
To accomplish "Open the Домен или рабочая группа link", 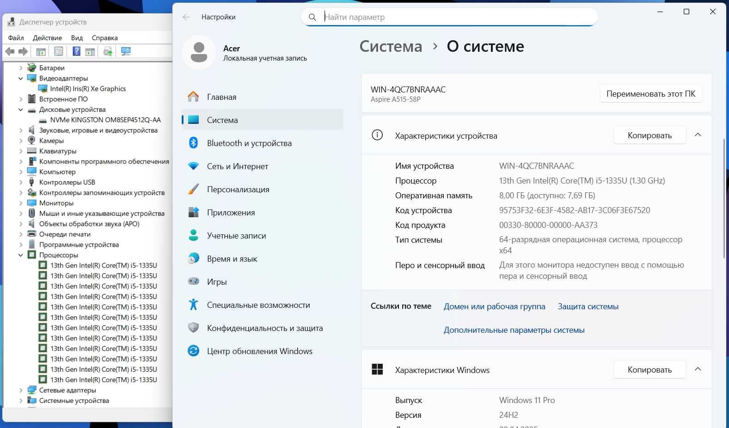I will pos(494,306).
